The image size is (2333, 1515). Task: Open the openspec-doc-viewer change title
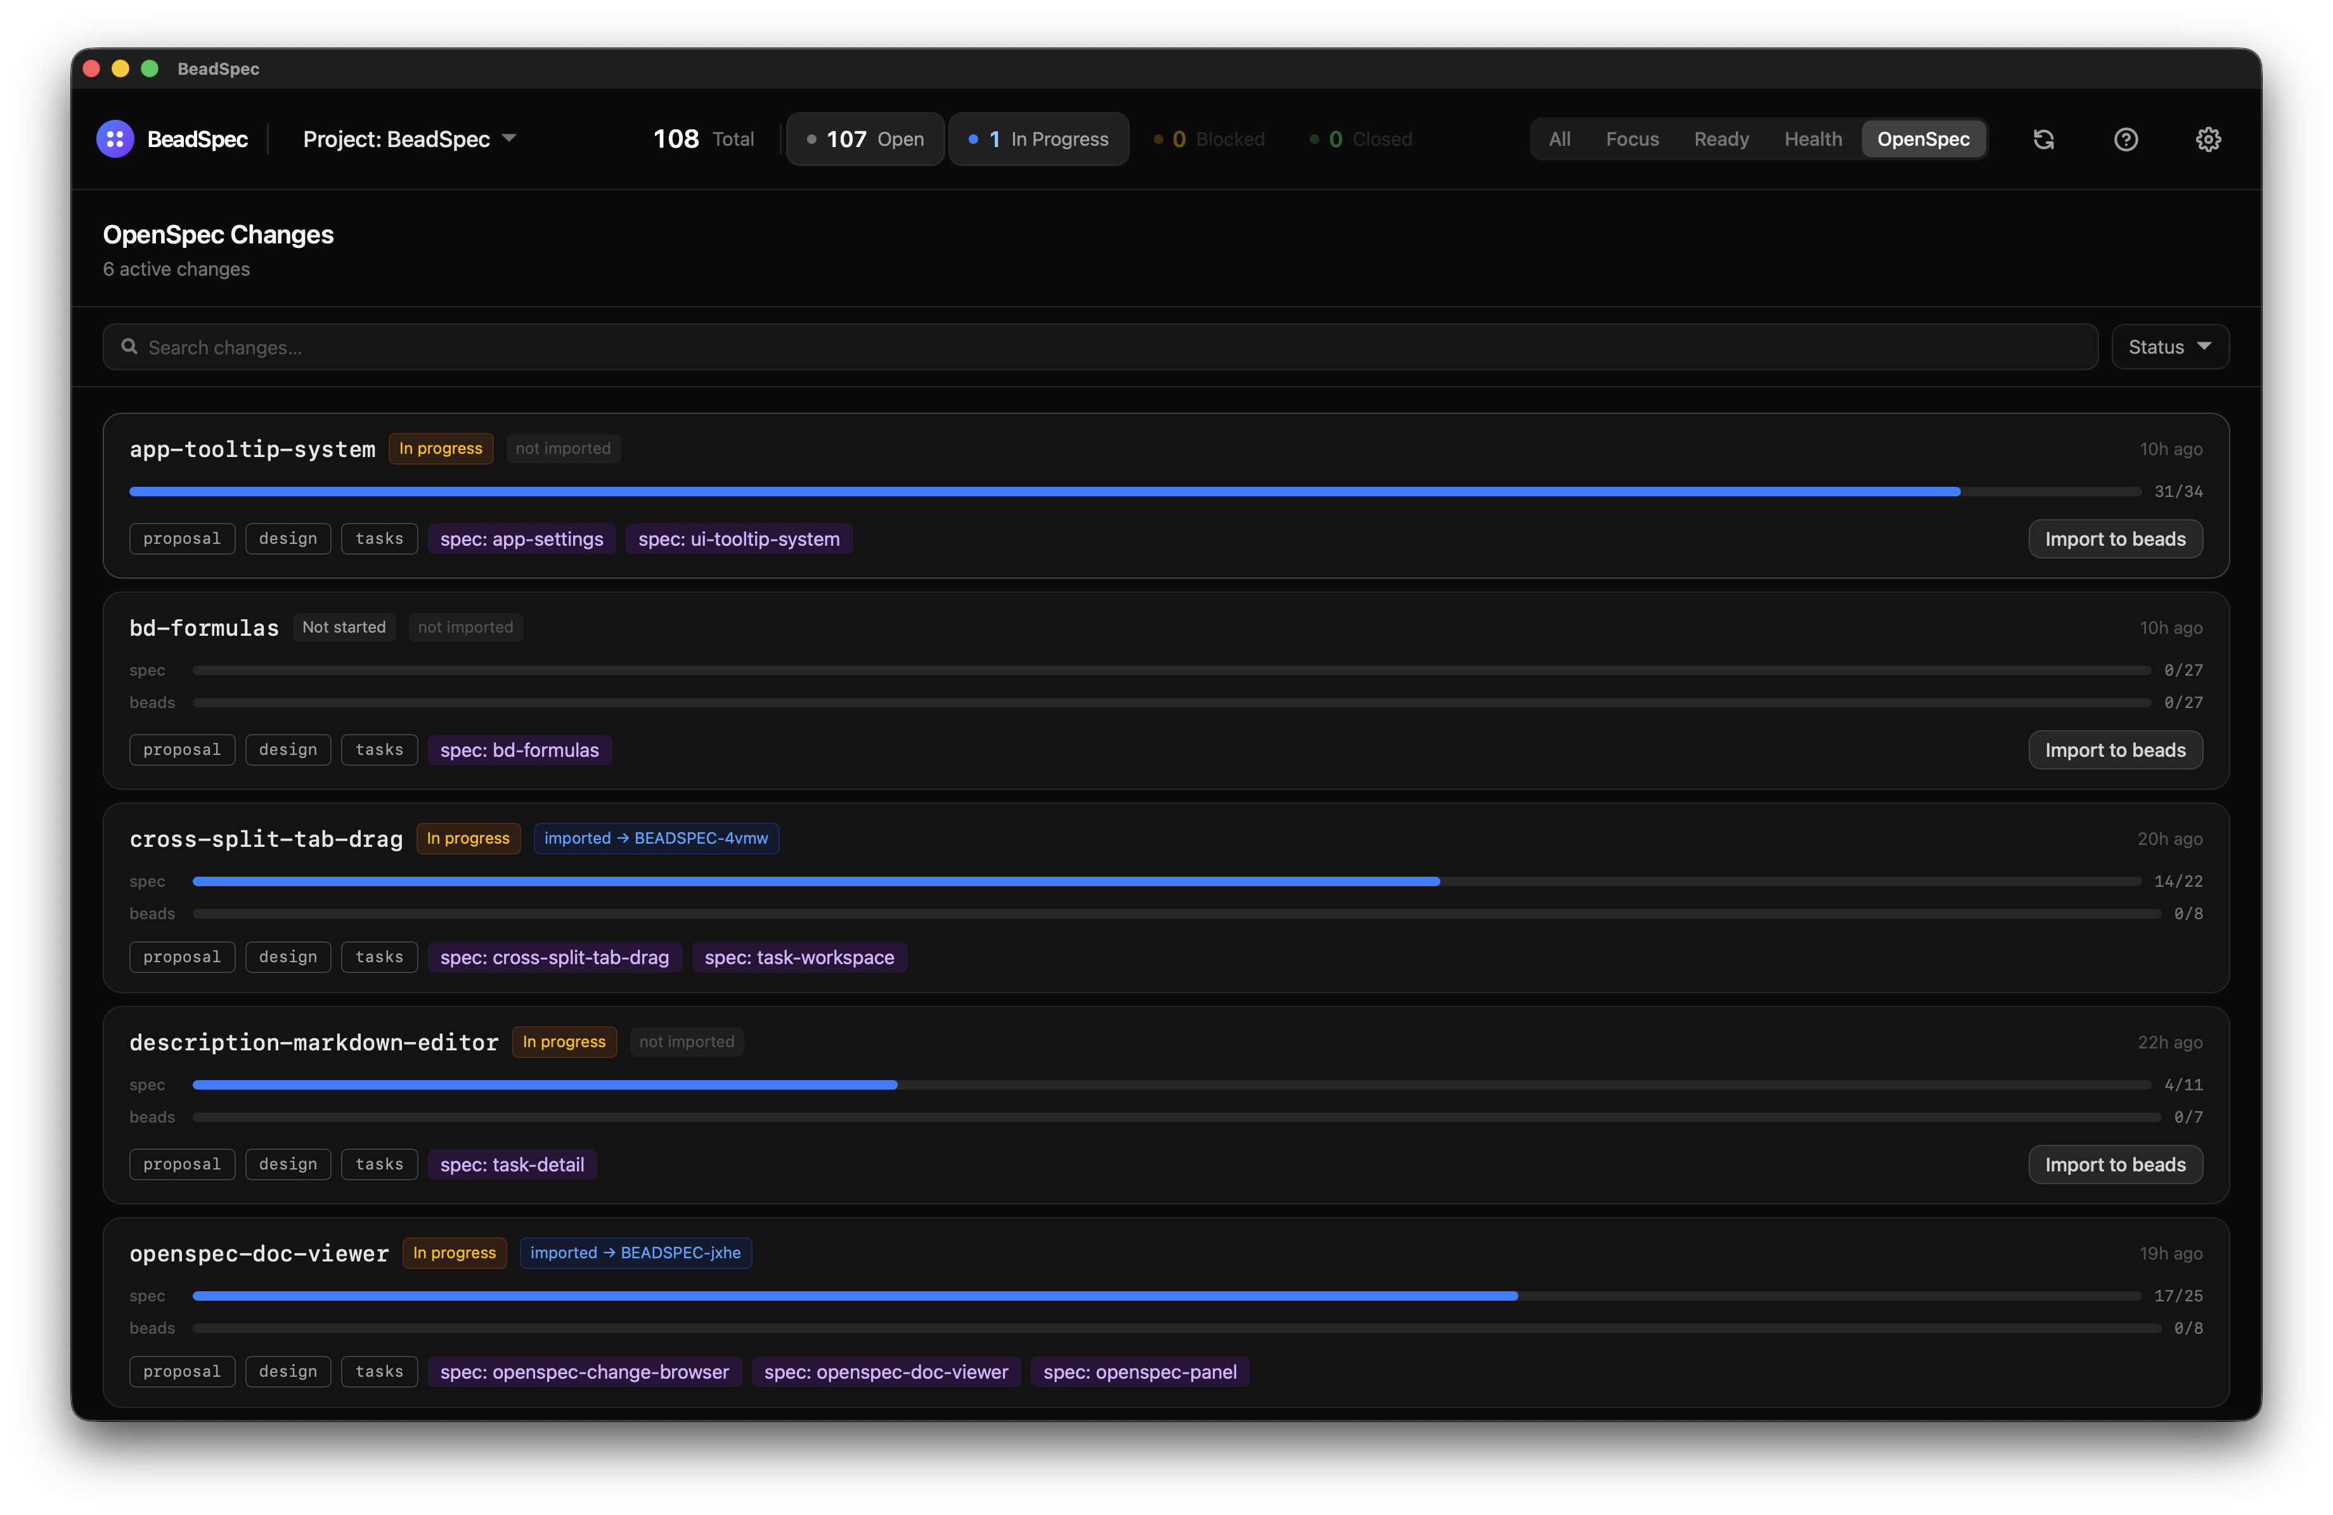259,1253
